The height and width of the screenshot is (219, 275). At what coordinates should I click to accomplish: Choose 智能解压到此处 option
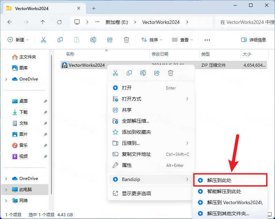(x=224, y=191)
